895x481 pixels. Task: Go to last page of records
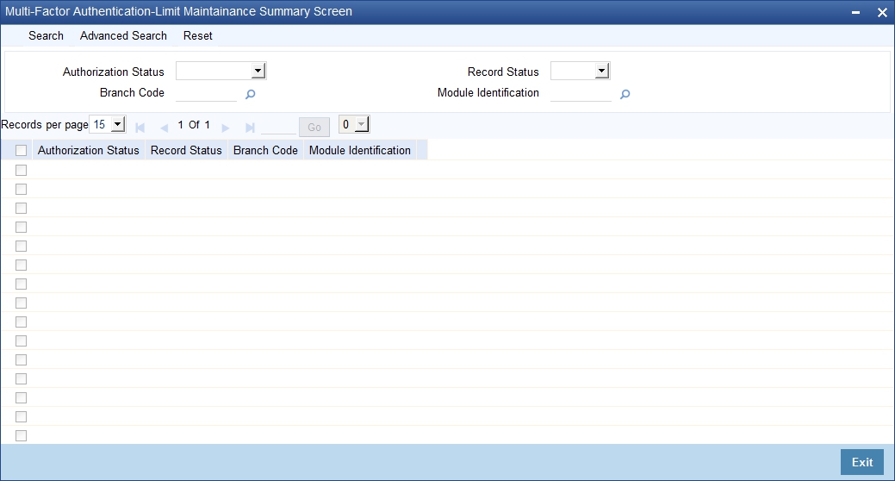click(250, 128)
